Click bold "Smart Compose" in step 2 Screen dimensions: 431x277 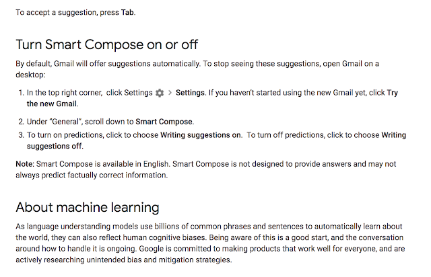(x=164, y=121)
